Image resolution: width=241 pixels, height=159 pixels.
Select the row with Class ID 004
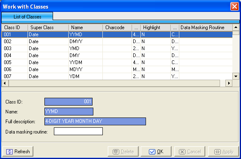coord(117,55)
